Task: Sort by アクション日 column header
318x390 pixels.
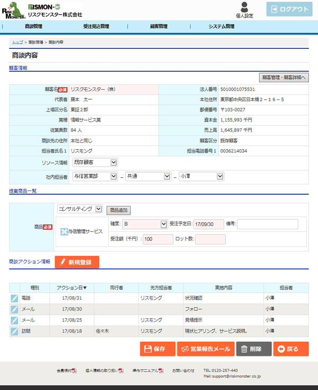Action: click(x=72, y=288)
